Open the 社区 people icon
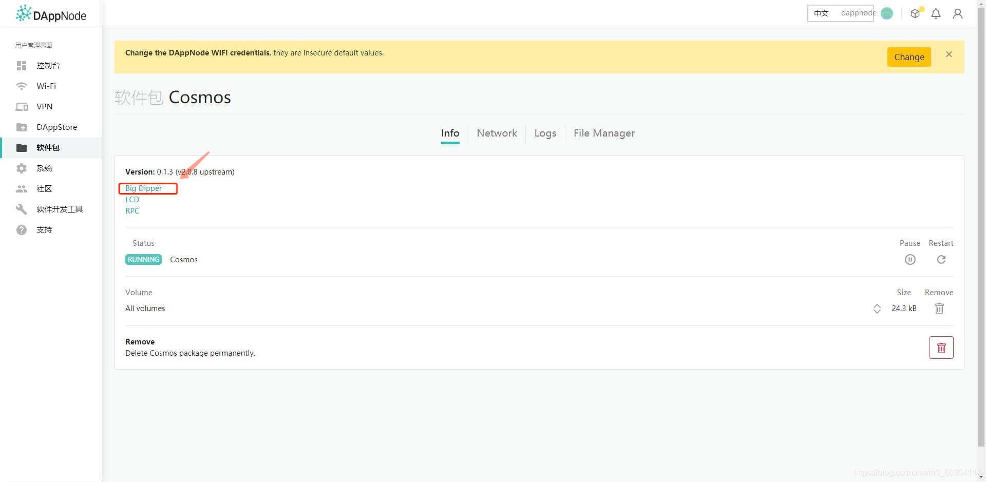This screenshot has width=986, height=482. [22, 189]
